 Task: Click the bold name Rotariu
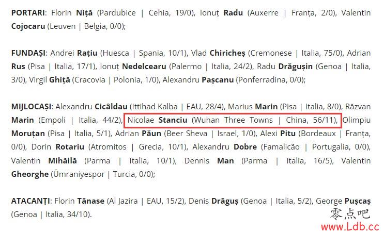pyautogui.click(x=70, y=147)
